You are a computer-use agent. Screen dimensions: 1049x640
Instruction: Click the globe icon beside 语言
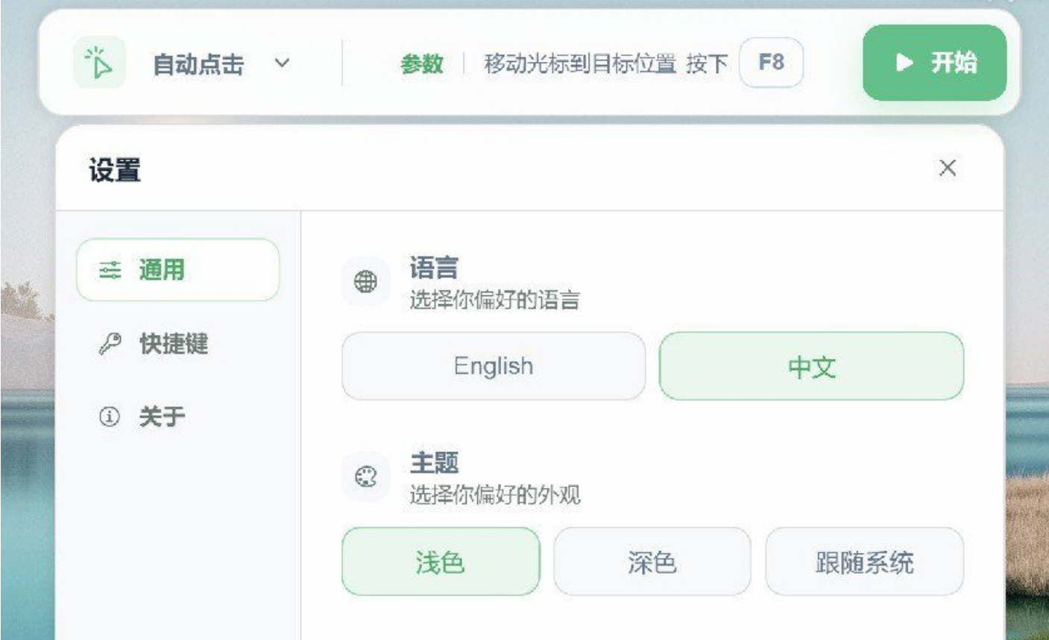point(365,281)
